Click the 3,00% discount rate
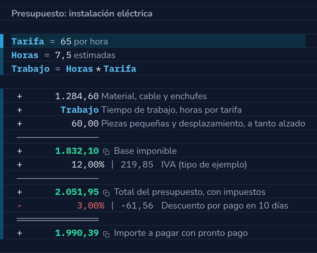 tap(91, 206)
